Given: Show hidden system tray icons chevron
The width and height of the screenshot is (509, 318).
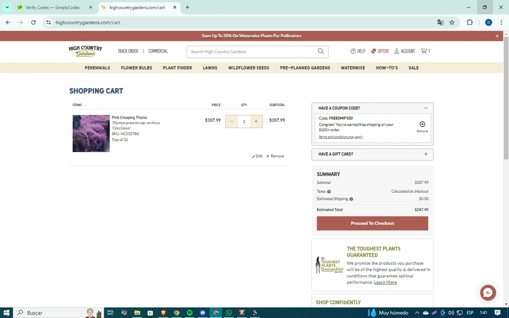Looking at the screenshot, I should (417, 313).
